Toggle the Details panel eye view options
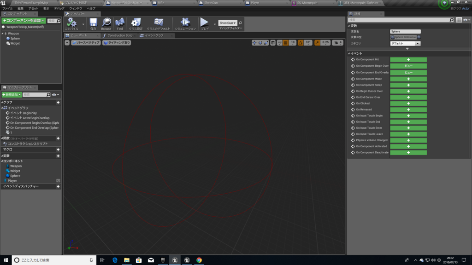 (x=466, y=20)
